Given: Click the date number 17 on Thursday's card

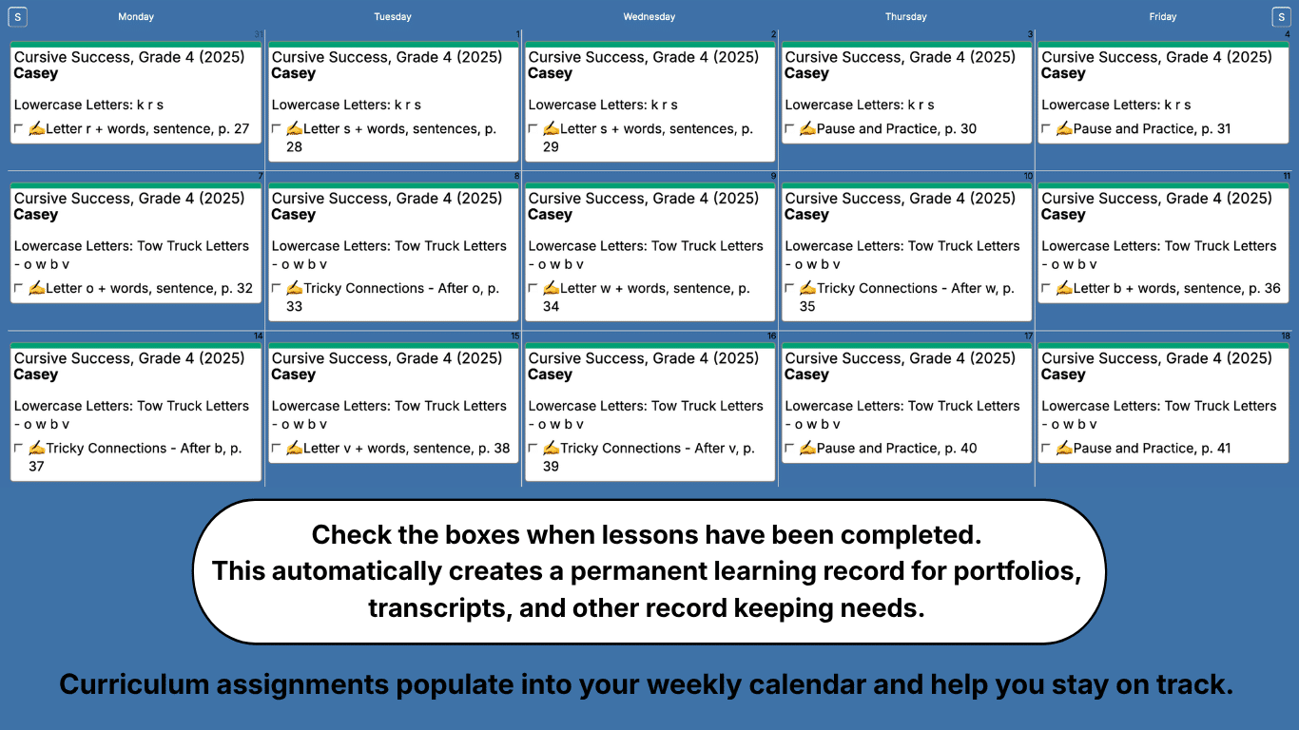Looking at the screenshot, I should tap(1028, 336).
